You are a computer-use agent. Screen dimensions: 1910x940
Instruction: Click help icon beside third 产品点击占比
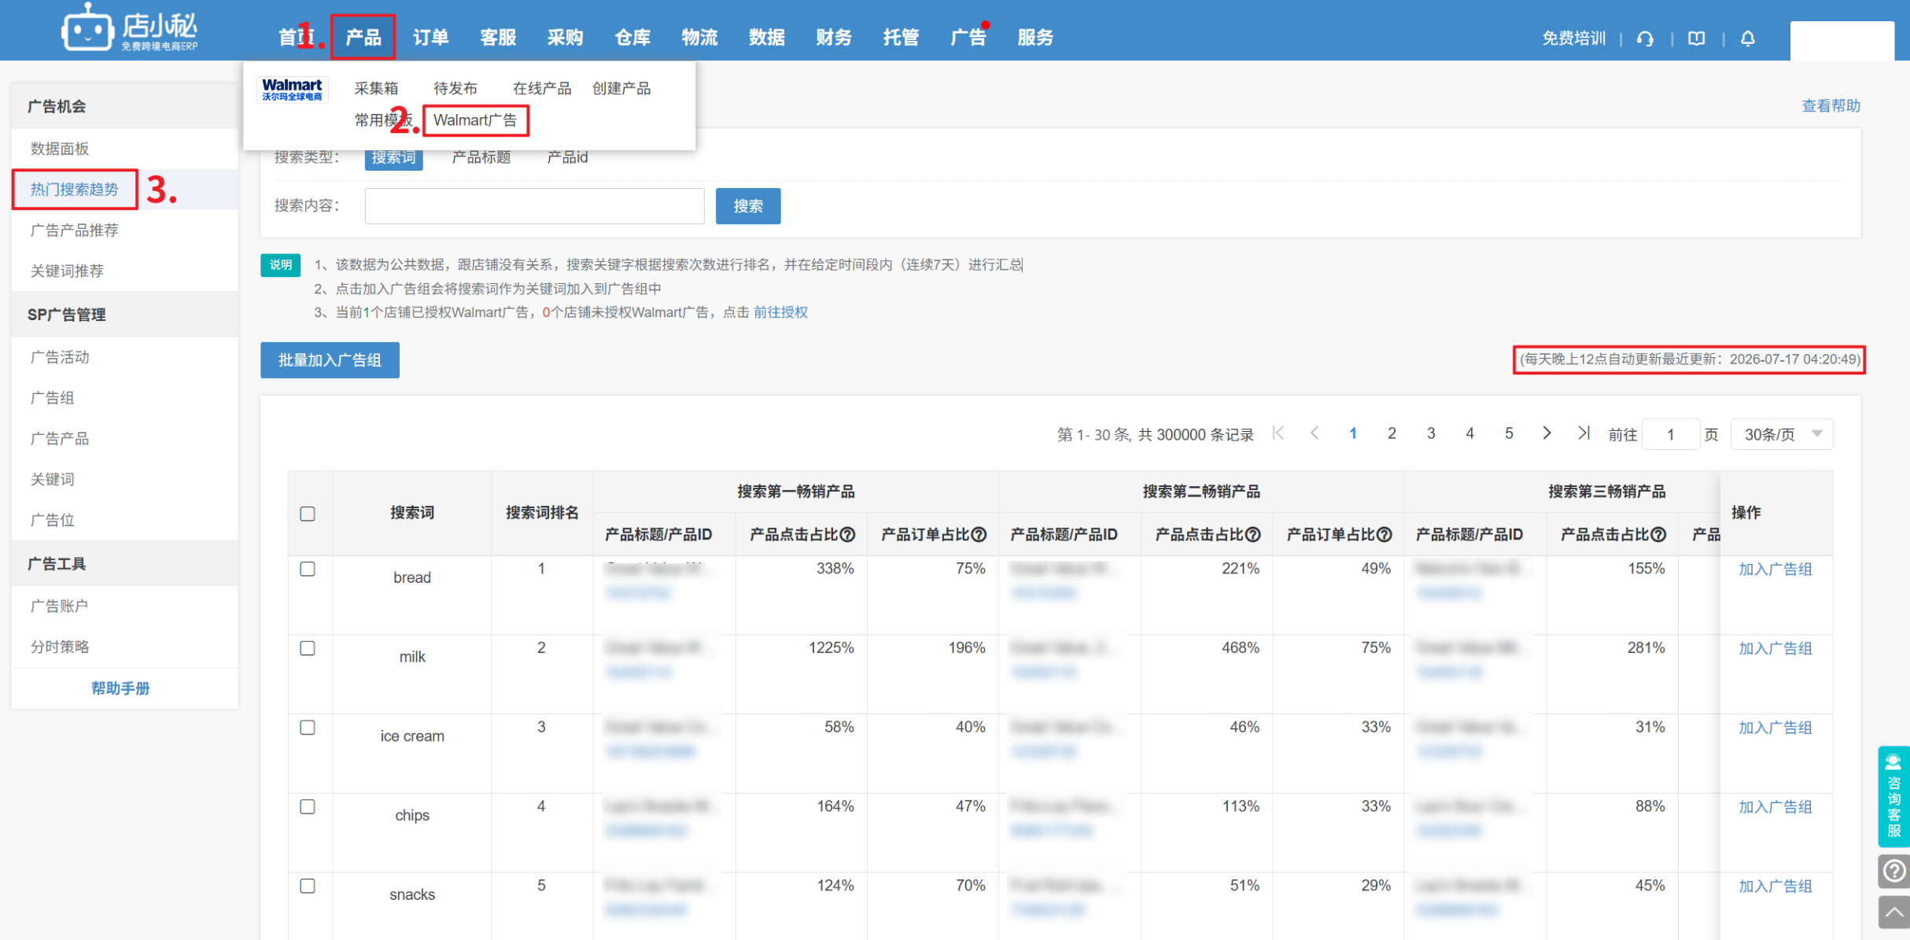pyautogui.click(x=1659, y=535)
